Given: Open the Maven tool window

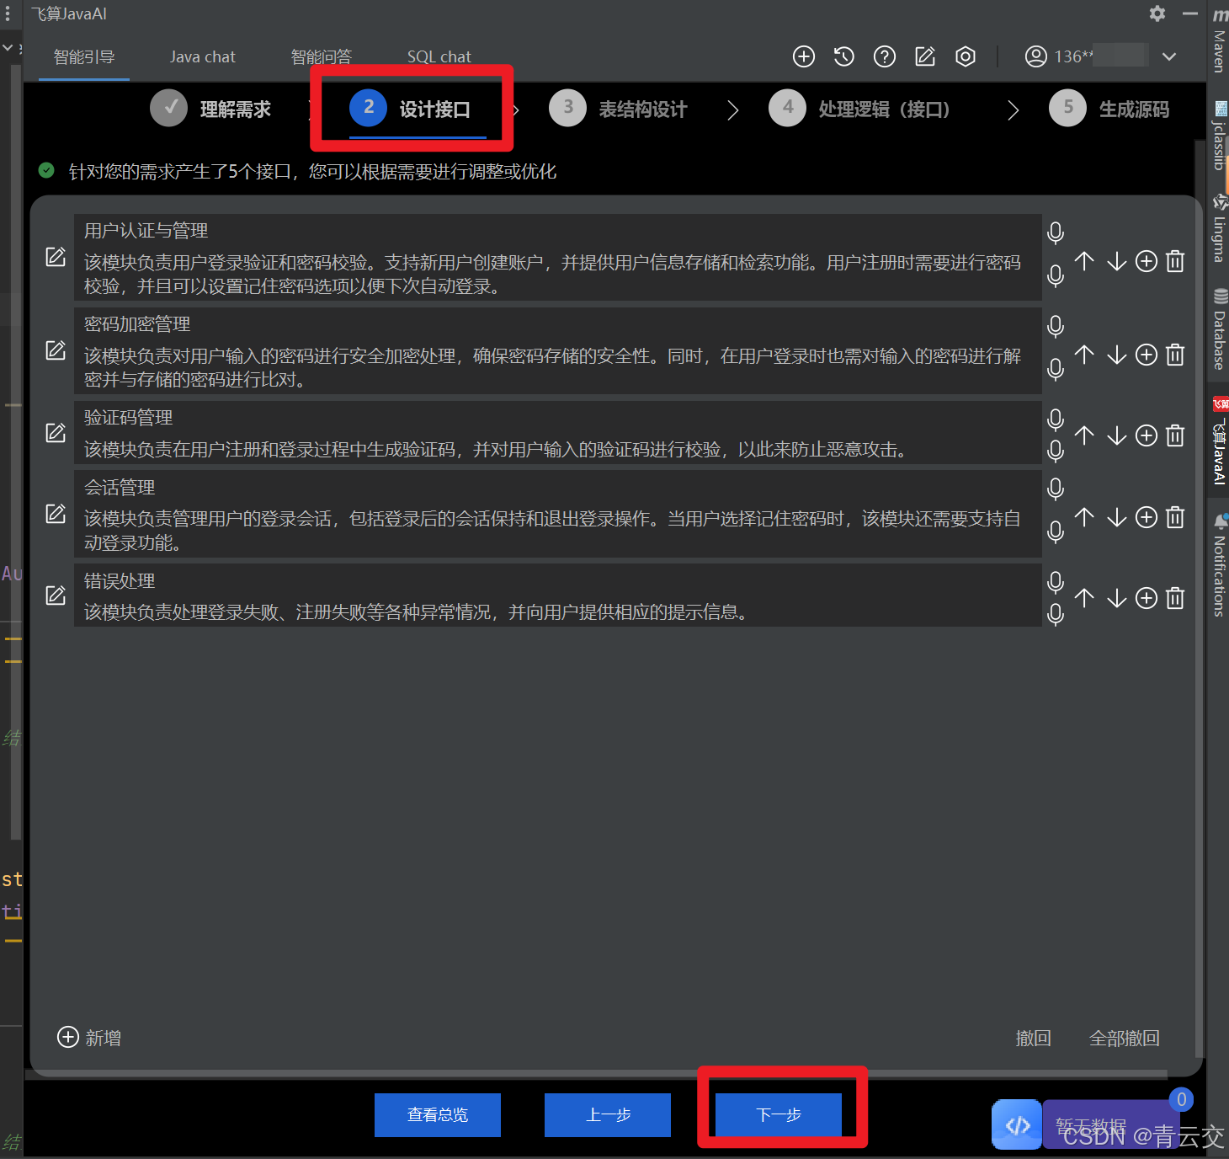Looking at the screenshot, I should tap(1219, 42).
